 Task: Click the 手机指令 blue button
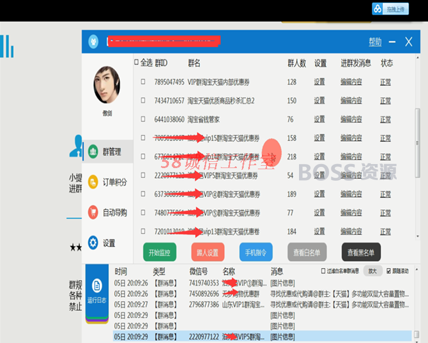click(256, 252)
